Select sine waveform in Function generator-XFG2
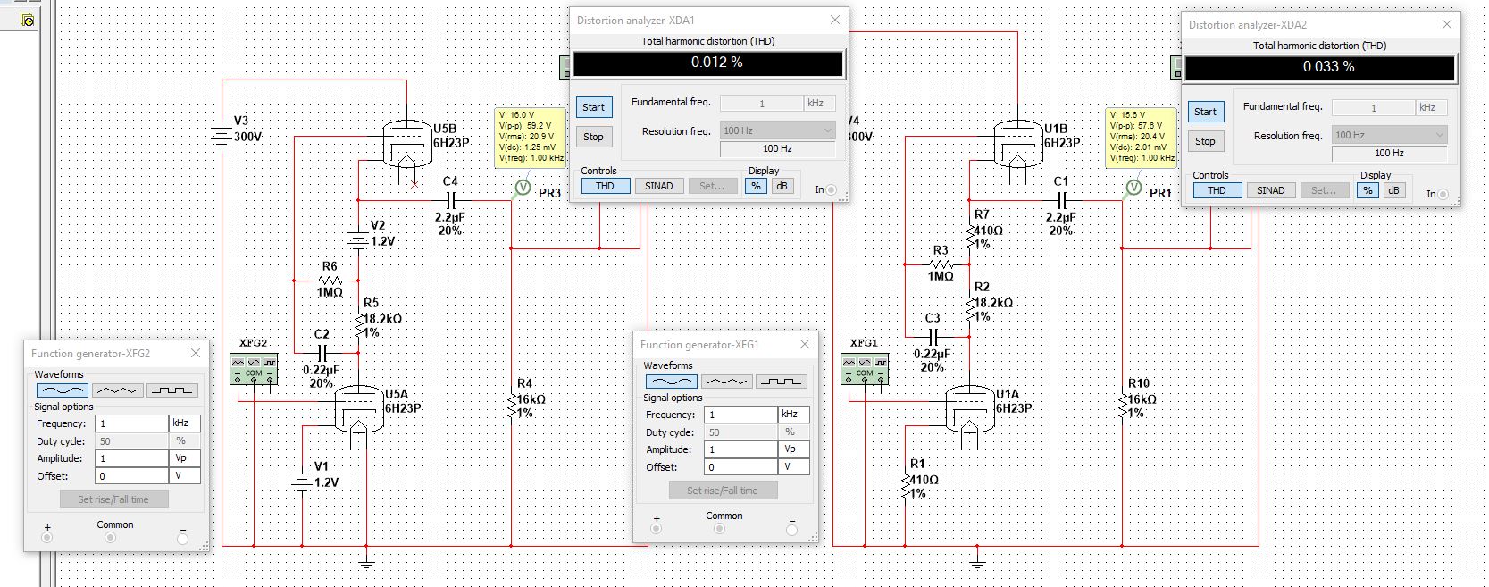Screen dimensions: 1489x587 coord(63,390)
